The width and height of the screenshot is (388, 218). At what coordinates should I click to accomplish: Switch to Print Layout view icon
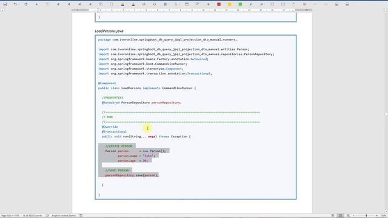pyautogui.click(x=340, y=216)
